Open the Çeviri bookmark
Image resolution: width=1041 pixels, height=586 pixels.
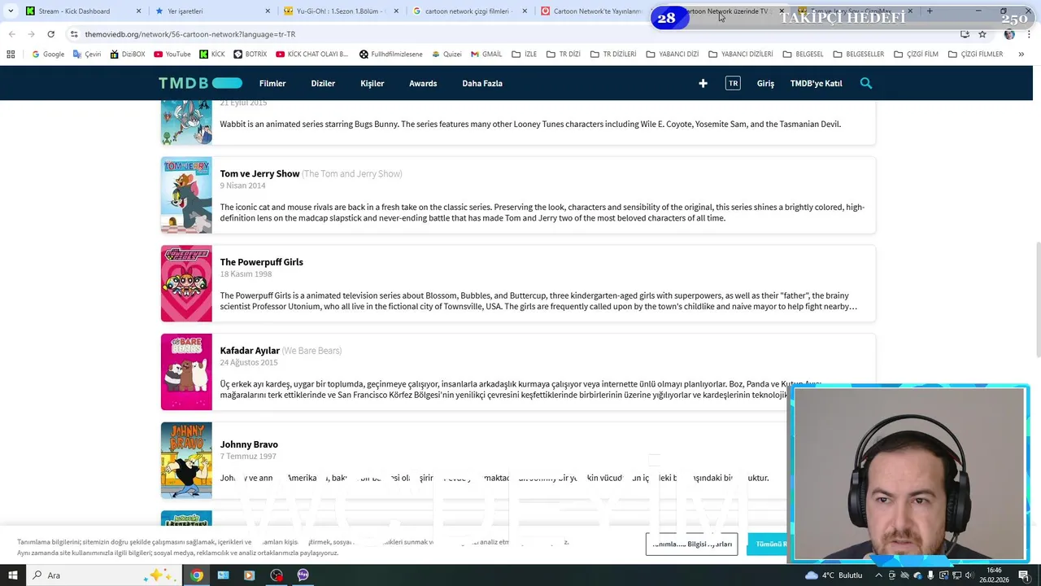(87, 54)
